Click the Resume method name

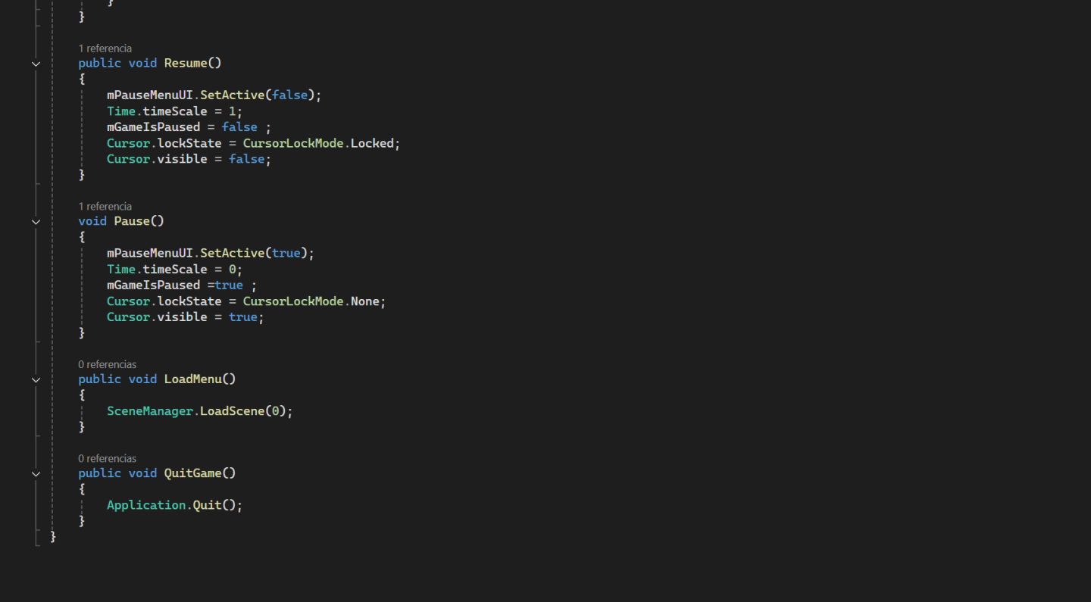[x=186, y=63]
